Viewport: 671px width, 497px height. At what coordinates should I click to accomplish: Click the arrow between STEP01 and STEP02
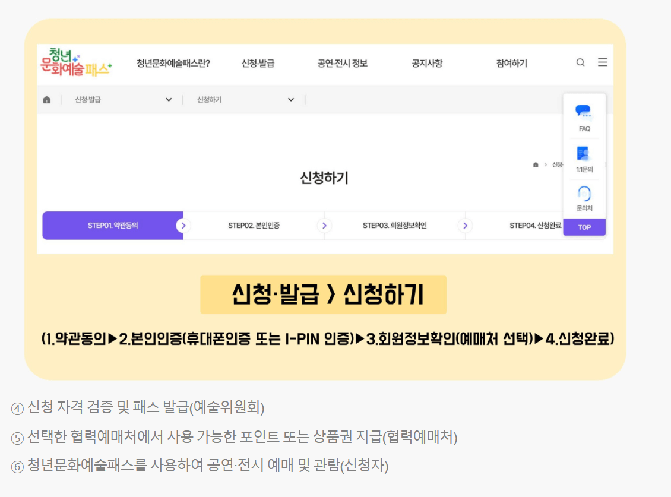point(183,226)
